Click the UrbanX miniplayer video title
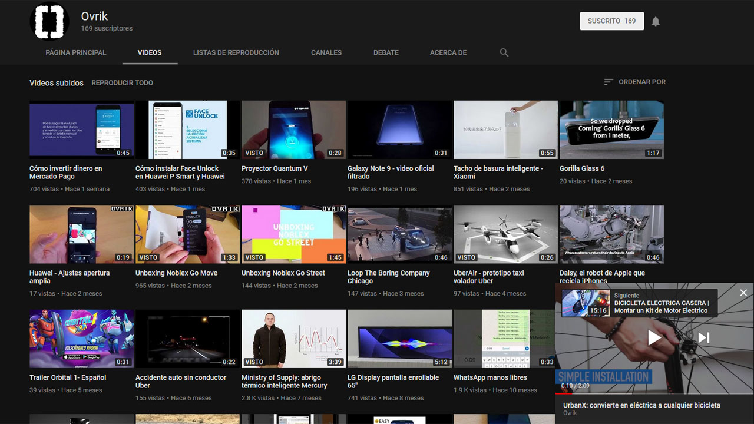Viewport: 754px width, 424px height. tap(641, 405)
